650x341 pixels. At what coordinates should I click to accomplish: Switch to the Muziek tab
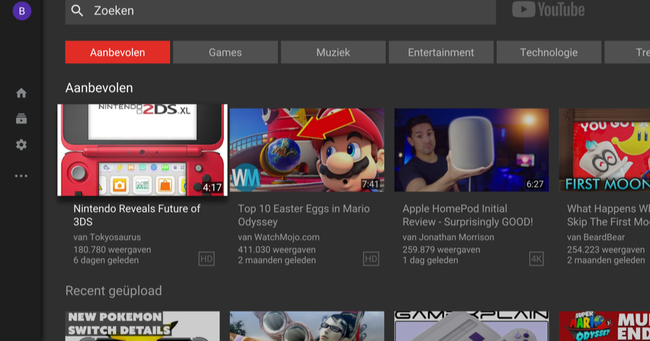[x=333, y=52]
